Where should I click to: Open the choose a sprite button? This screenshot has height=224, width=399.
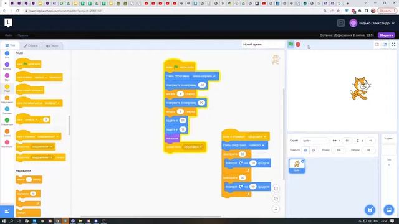tap(370, 210)
